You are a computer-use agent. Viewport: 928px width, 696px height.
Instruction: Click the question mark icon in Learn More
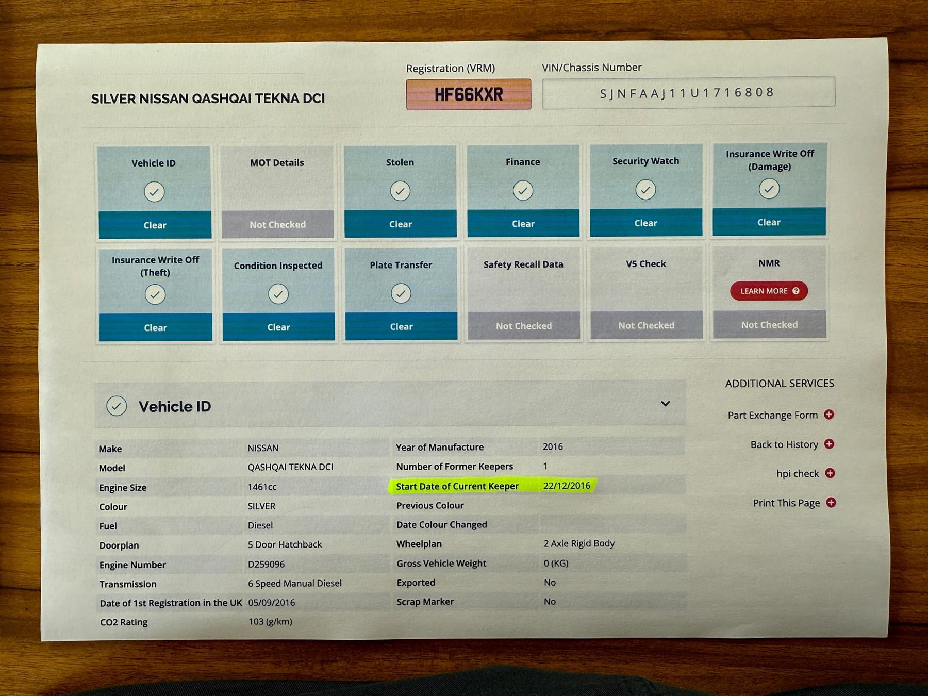796,291
